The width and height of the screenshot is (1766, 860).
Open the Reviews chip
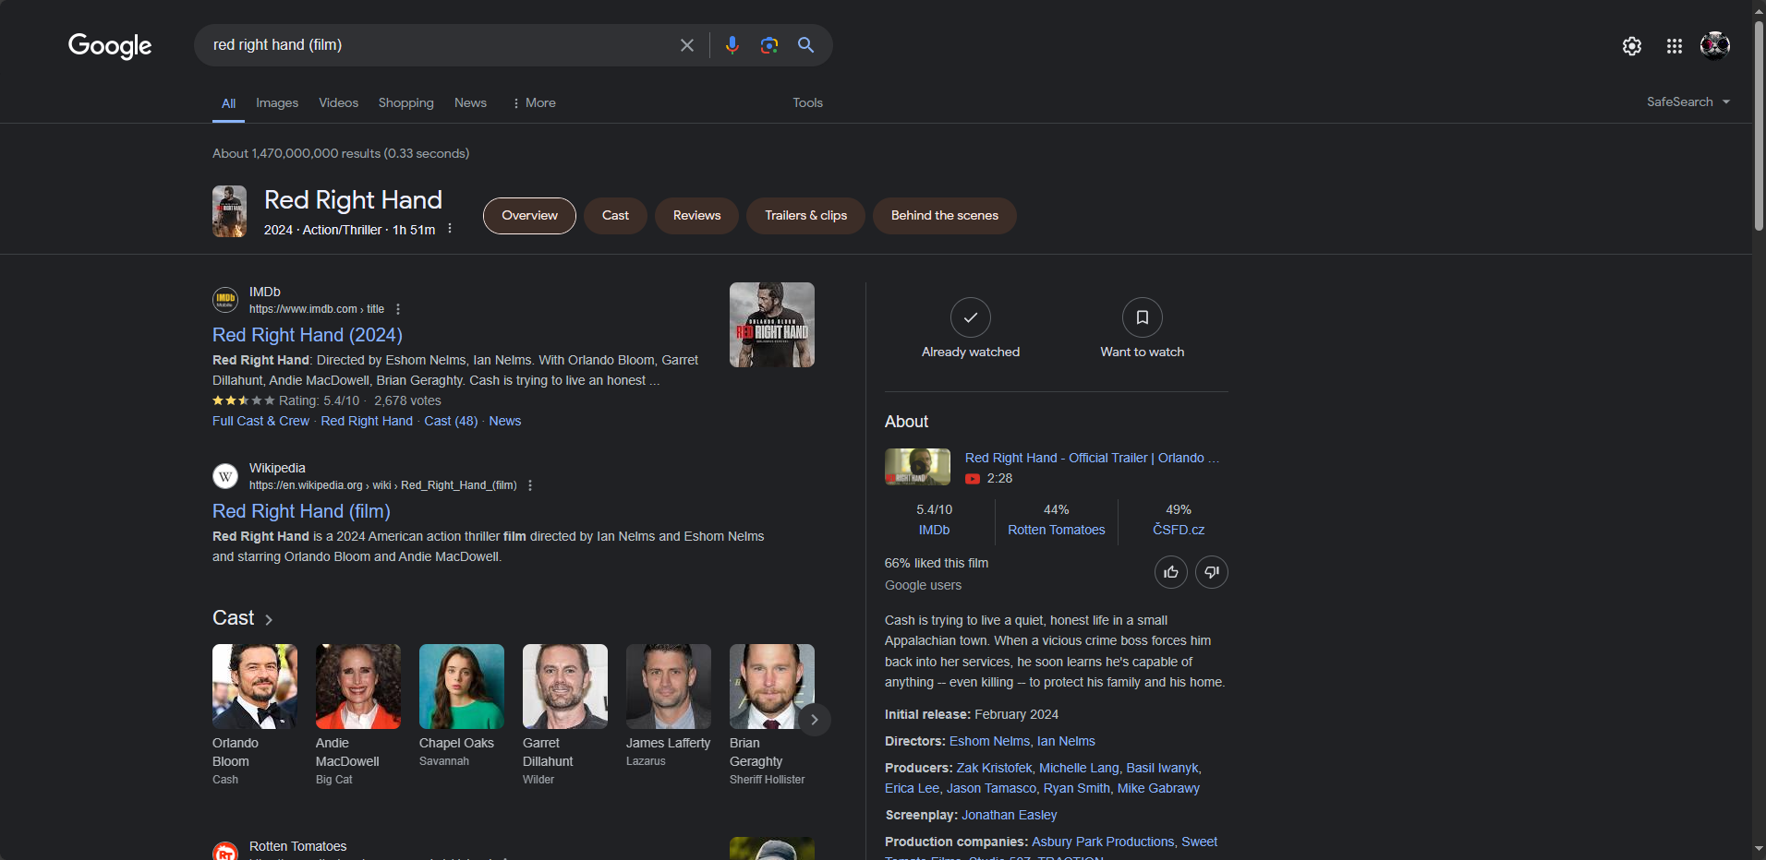click(696, 216)
